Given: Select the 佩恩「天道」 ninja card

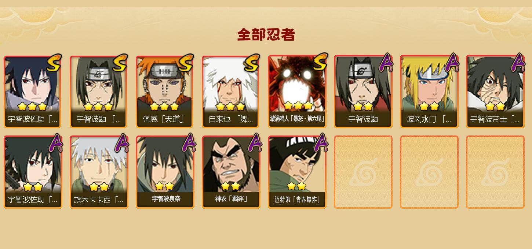Looking at the screenshot, I should (x=165, y=92).
